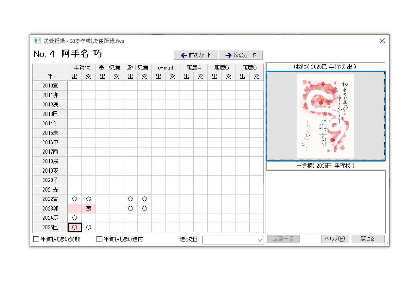
Task: Click the 履歴5 column header
Action: (221, 68)
